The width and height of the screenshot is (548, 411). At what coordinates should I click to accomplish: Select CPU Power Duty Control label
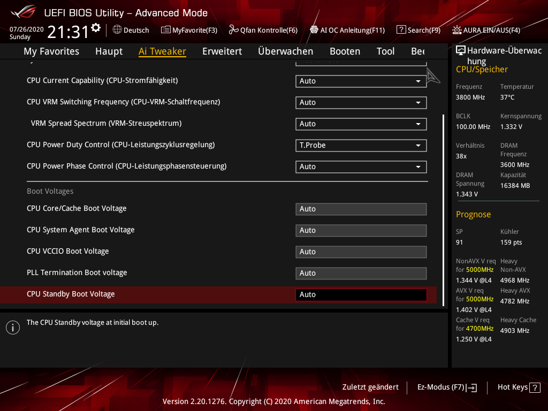click(x=120, y=144)
